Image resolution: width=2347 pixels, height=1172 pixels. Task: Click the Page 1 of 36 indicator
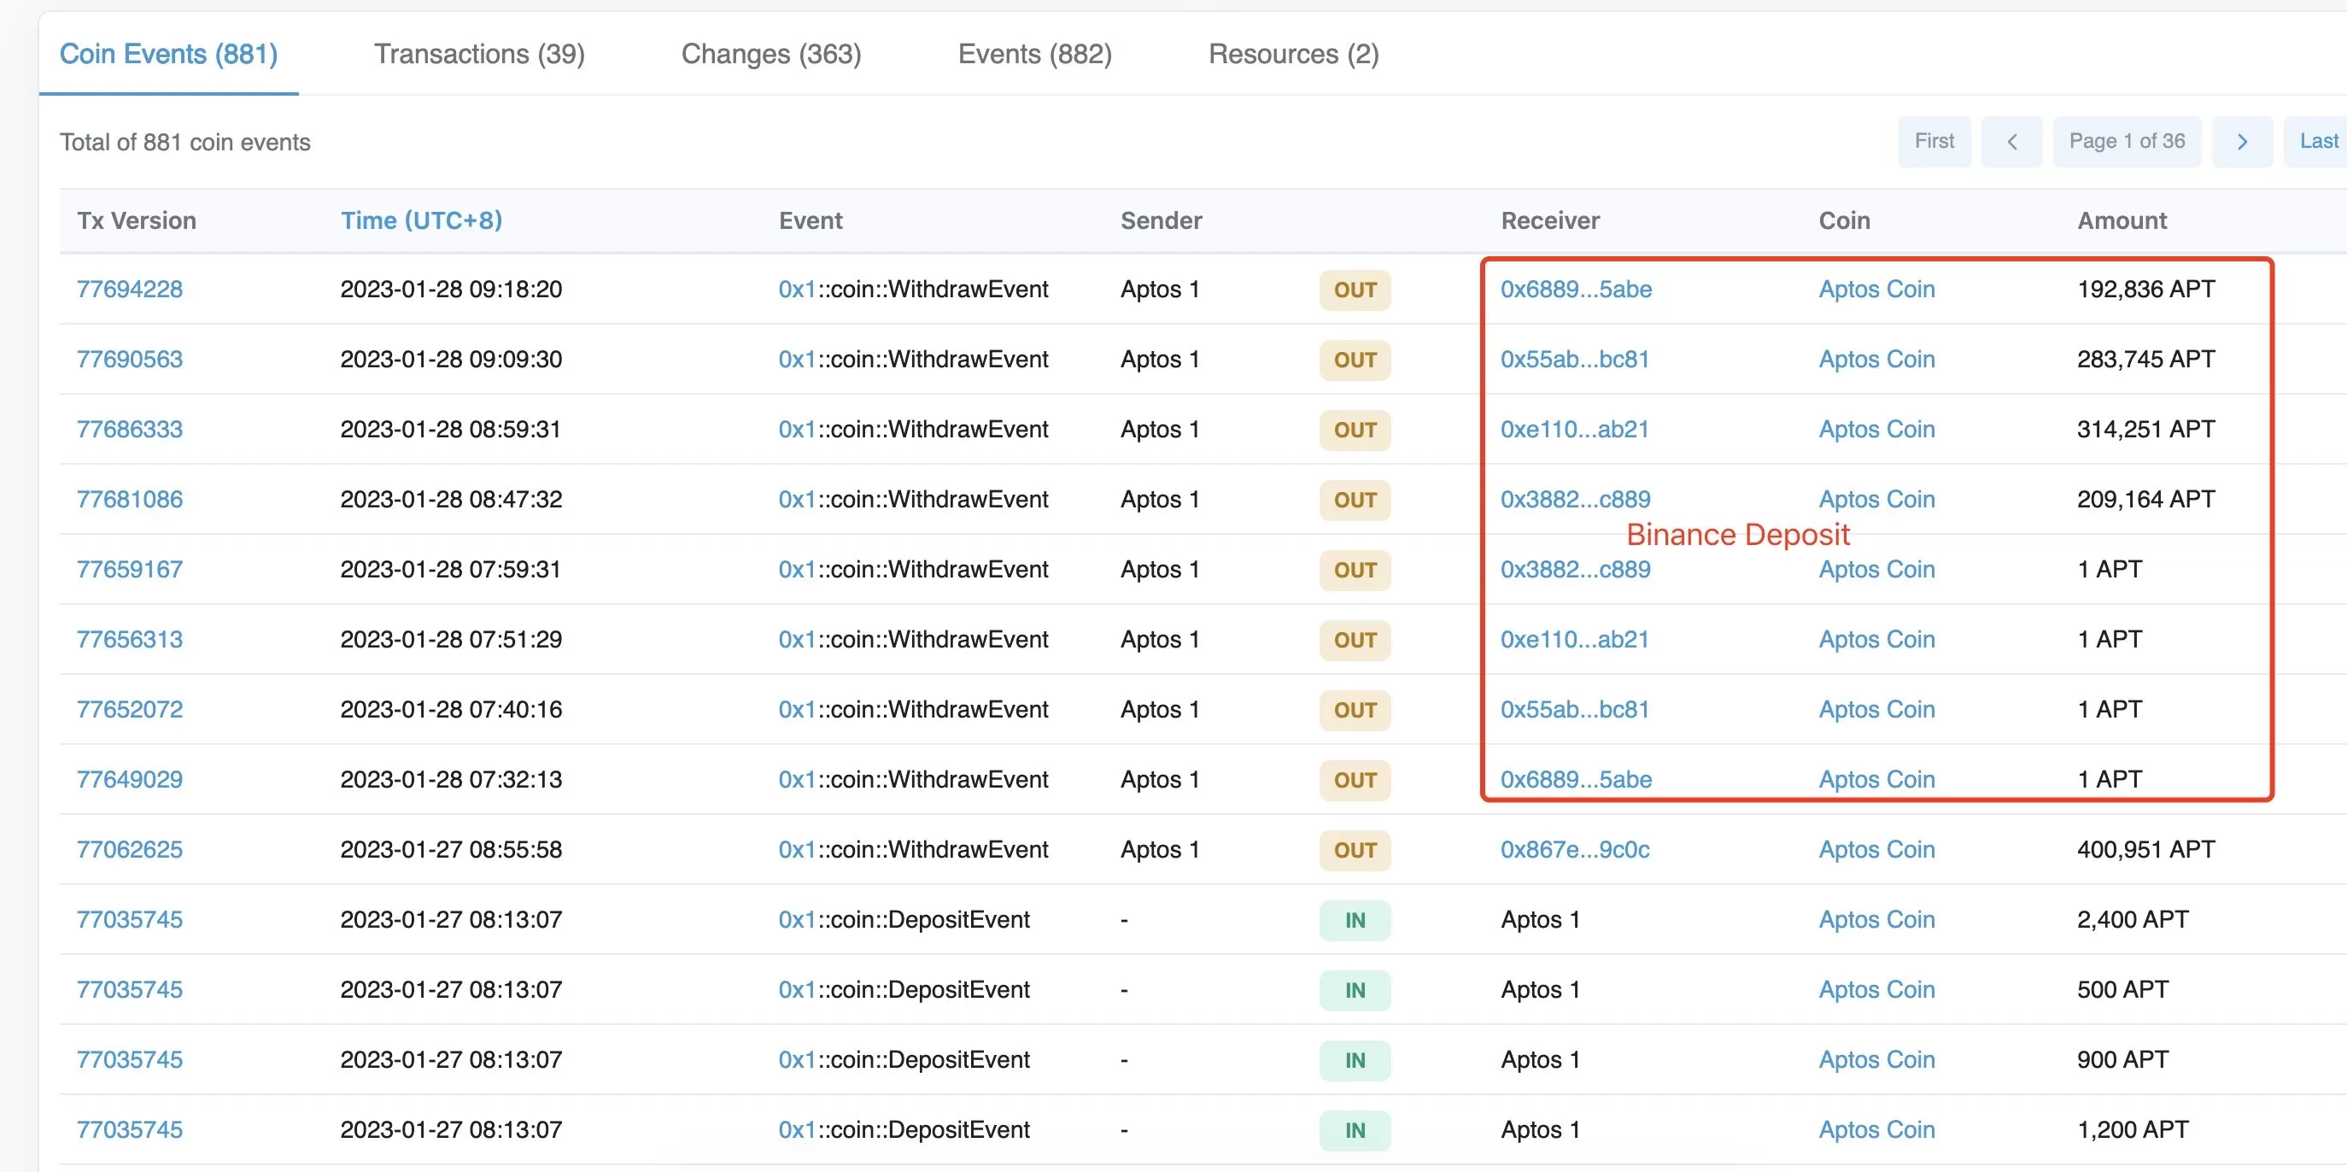tap(2126, 141)
